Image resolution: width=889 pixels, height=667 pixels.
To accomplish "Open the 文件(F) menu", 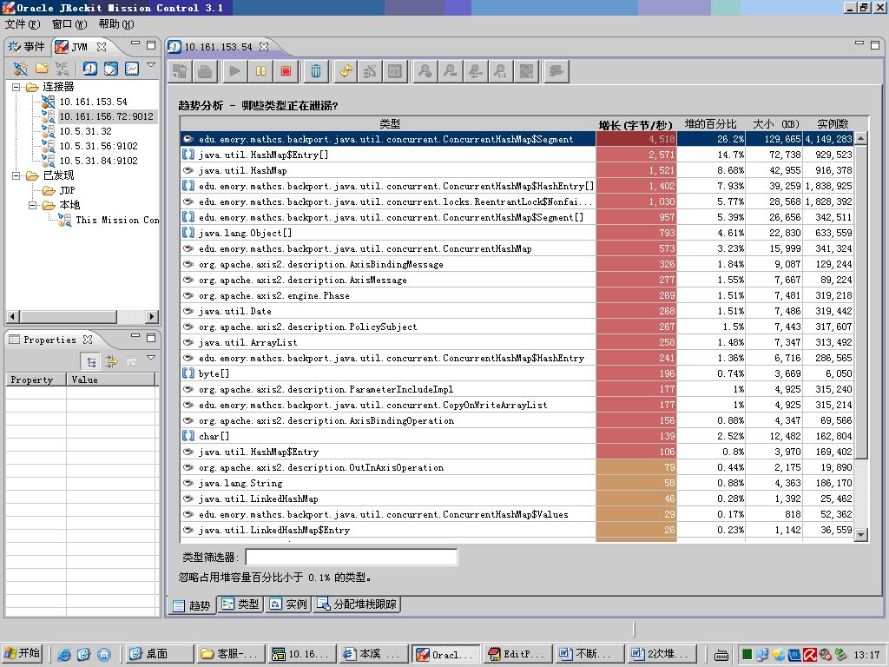I will point(23,24).
